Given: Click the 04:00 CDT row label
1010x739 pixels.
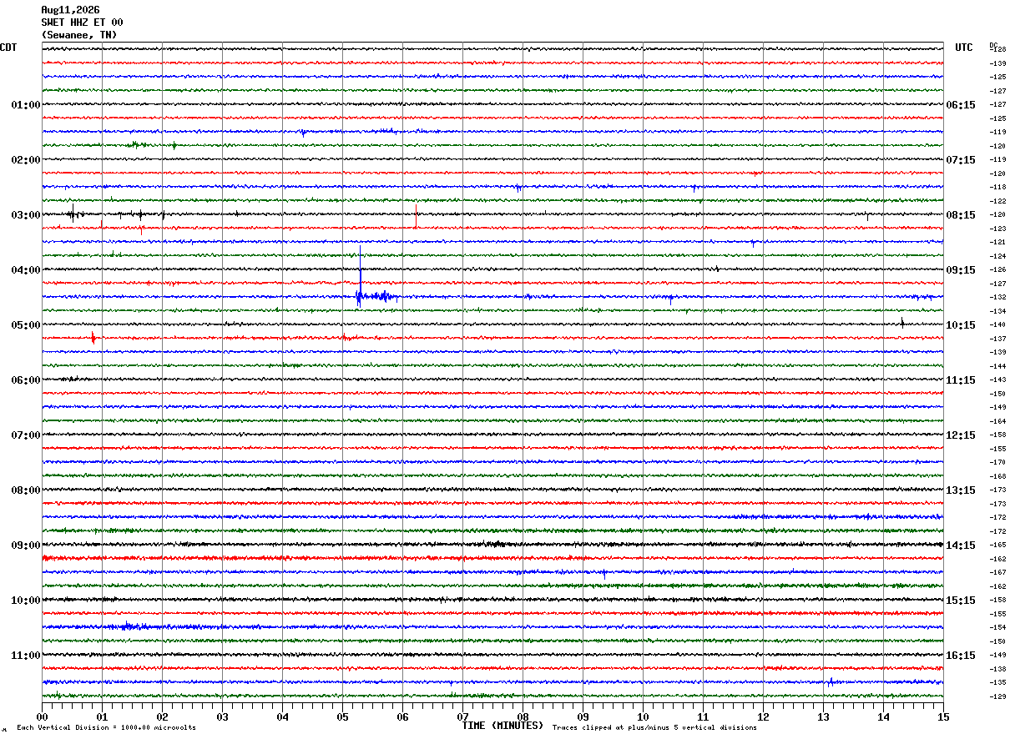Looking at the screenshot, I should (x=26, y=270).
